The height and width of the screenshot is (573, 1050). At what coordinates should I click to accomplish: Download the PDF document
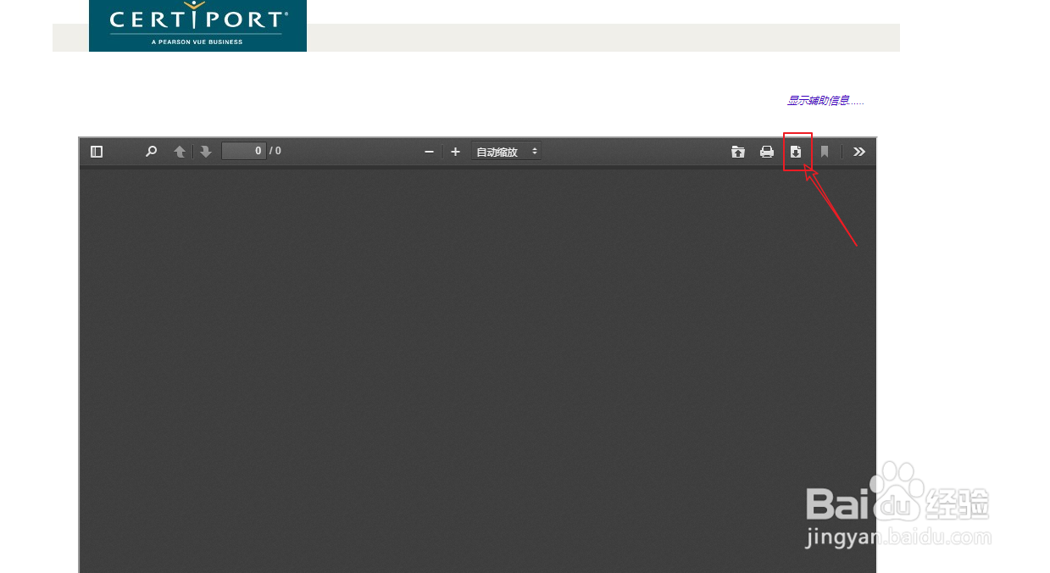(796, 152)
